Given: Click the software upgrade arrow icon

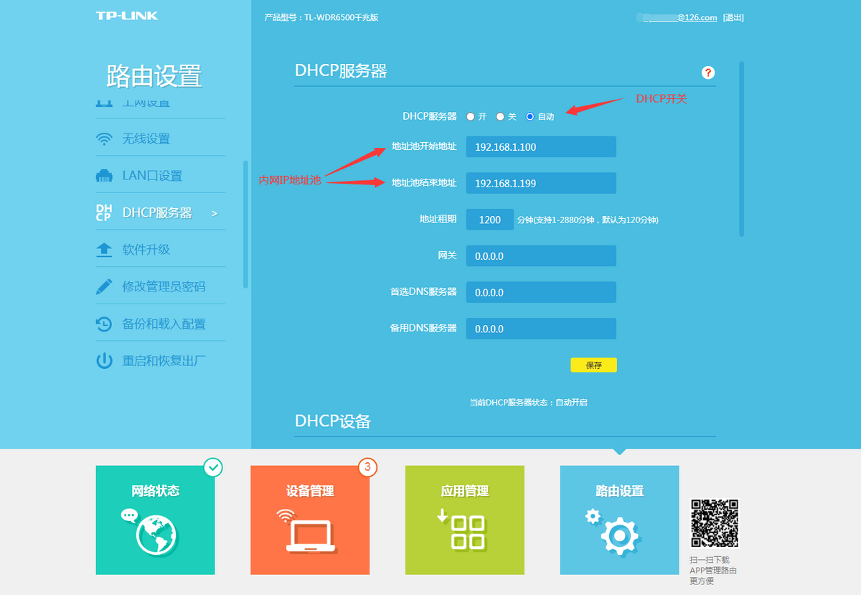Looking at the screenshot, I should [104, 250].
